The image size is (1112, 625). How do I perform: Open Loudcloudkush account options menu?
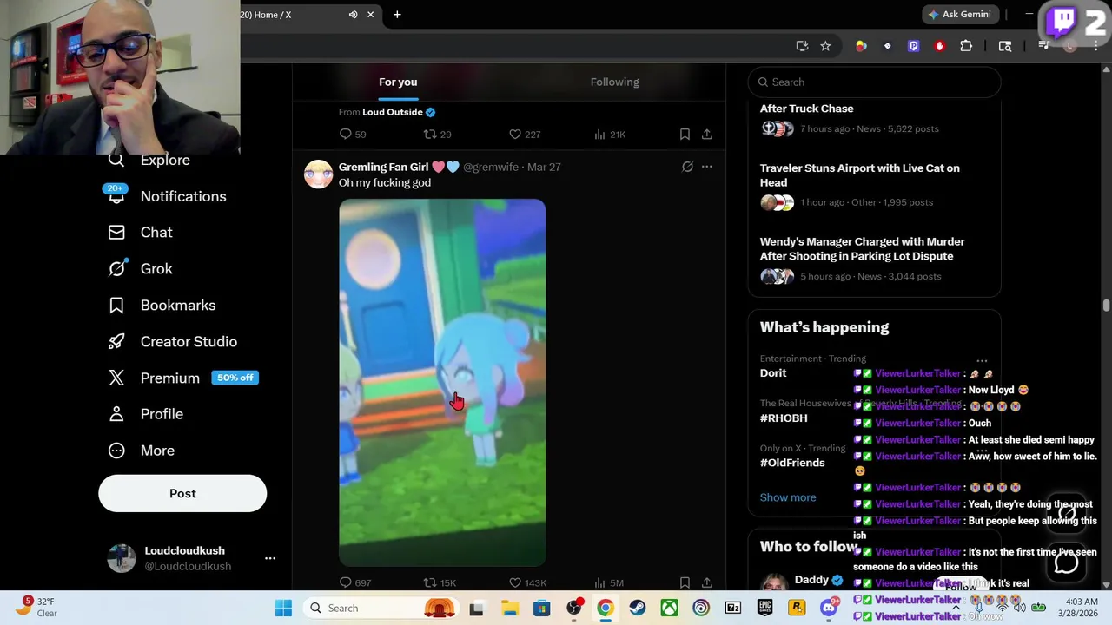[270, 558]
